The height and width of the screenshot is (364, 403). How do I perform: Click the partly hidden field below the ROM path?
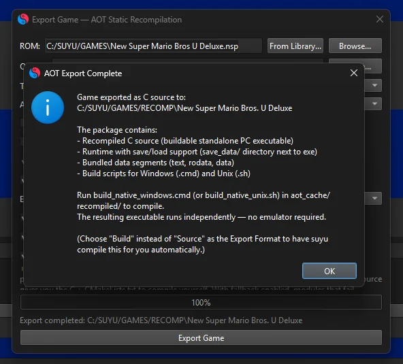(188, 61)
